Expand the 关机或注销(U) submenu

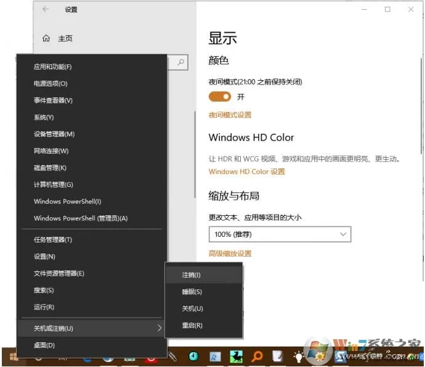pyautogui.click(x=91, y=328)
